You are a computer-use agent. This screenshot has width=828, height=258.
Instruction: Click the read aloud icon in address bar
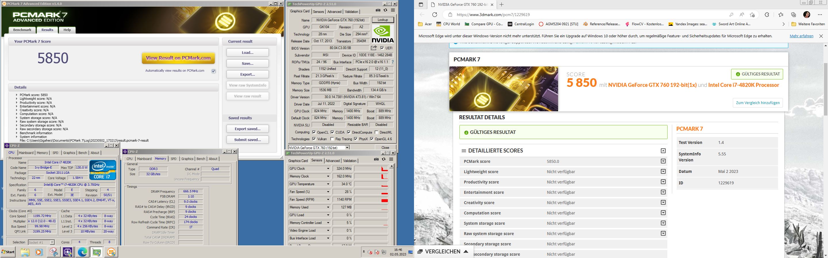741,14
